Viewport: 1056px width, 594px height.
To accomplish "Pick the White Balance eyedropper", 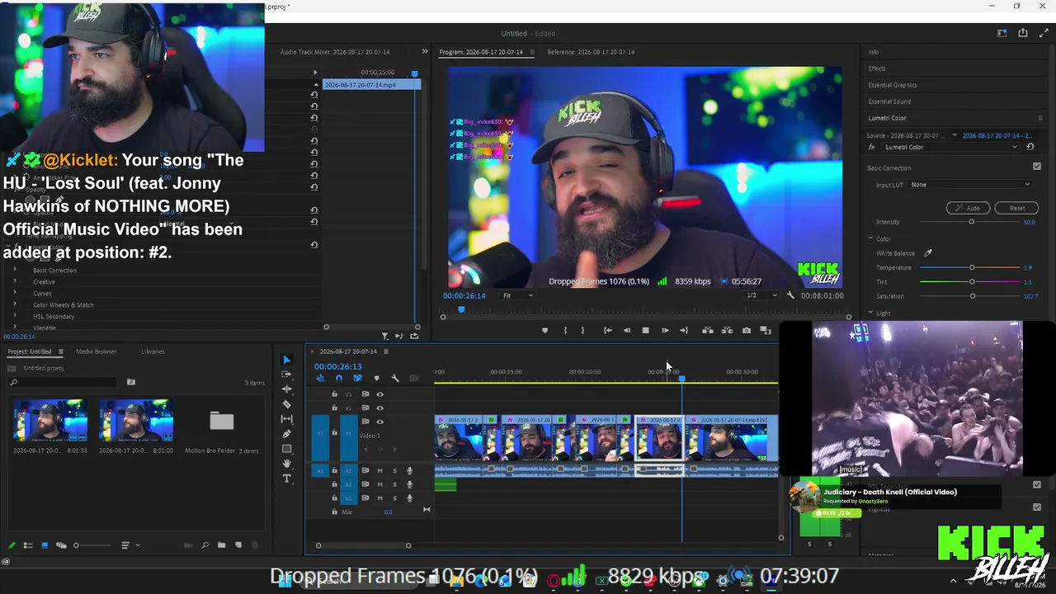I will pyautogui.click(x=928, y=253).
